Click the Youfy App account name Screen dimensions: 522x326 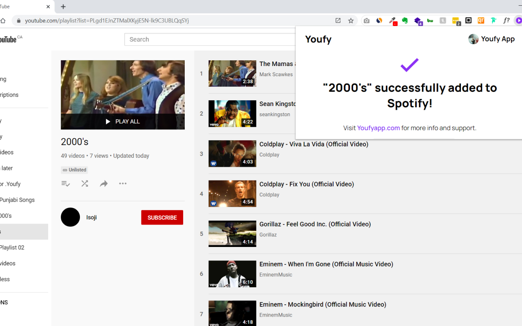click(498, 39)
